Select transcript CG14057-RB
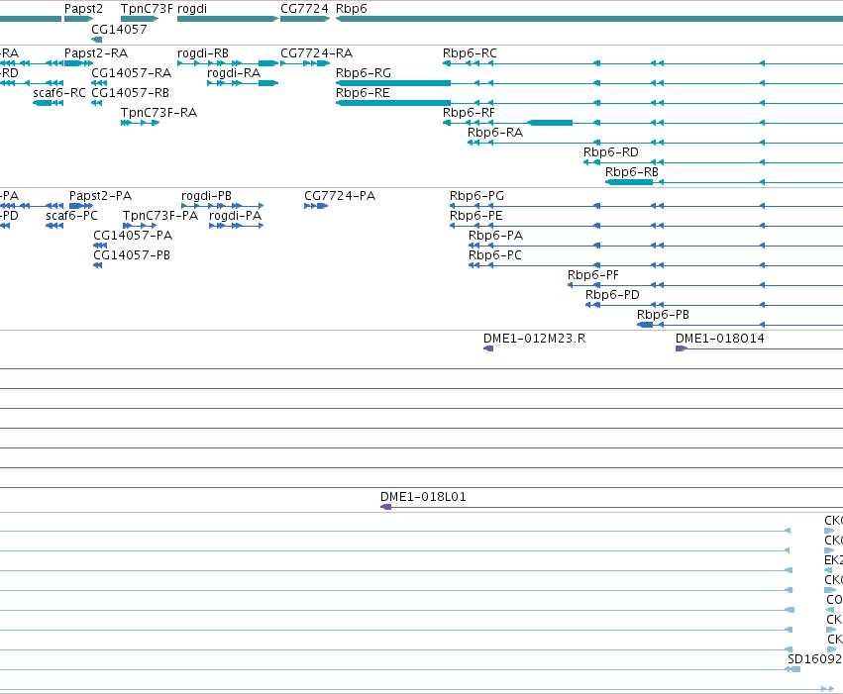Screen dimensions: 843x694 130,92
